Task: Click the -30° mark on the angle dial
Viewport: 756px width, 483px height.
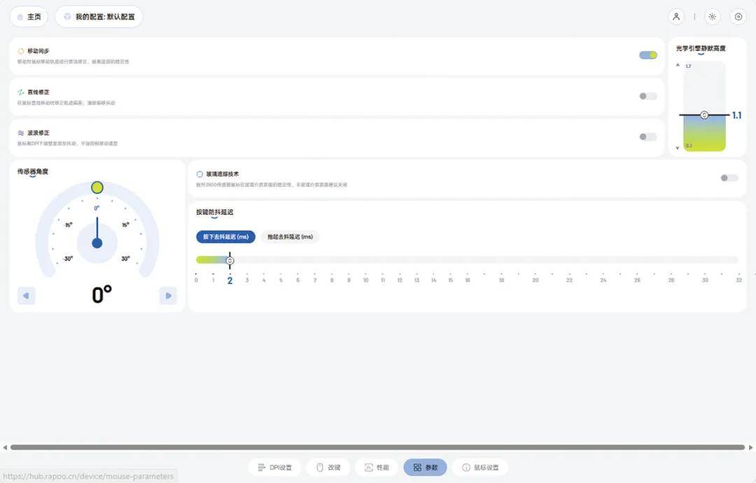Action: 68,259
